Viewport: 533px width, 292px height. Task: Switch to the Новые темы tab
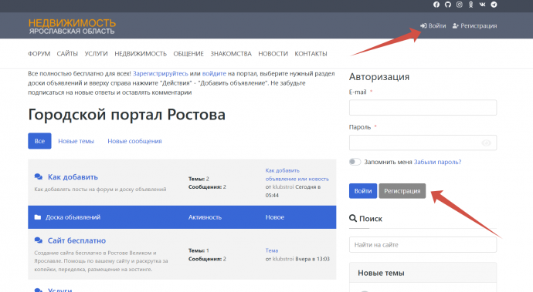point(76,141)
